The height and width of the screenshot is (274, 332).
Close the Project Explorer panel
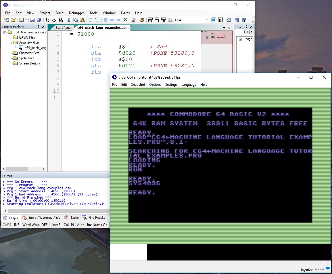point(43,27)
